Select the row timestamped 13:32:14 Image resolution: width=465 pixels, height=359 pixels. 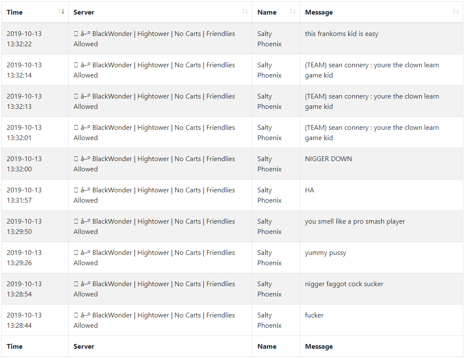coord(232,70)
